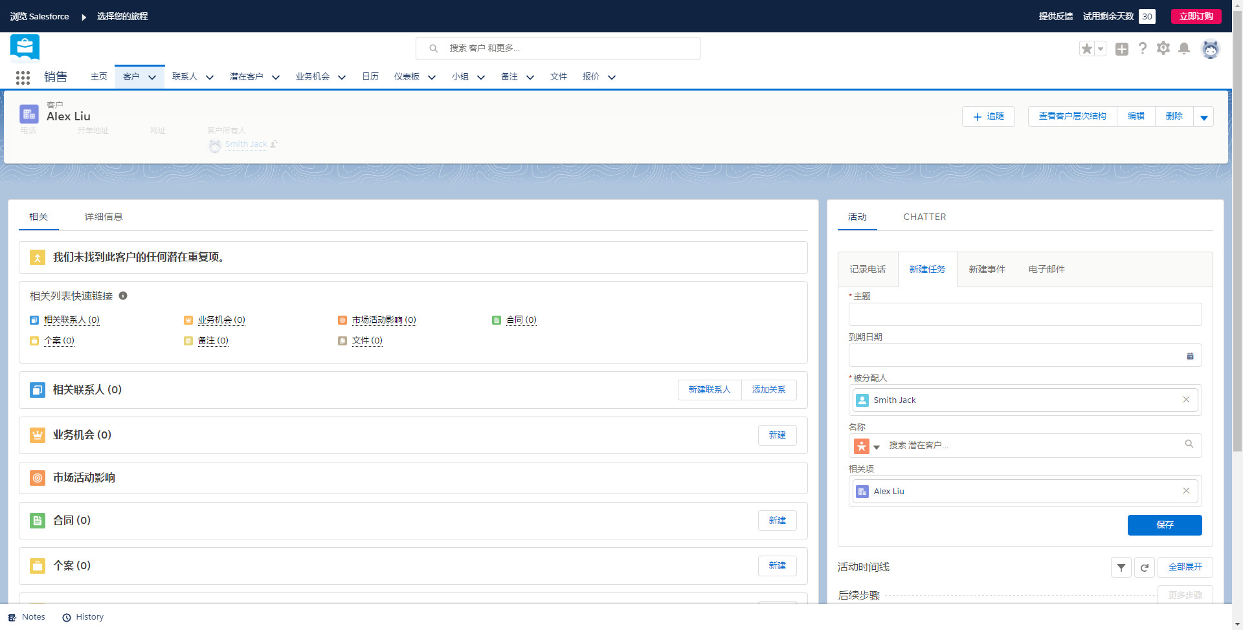Click 新建 in the 业务机会 section
The width and height of the screenshot is (1243, 630).
coord(778,435)
